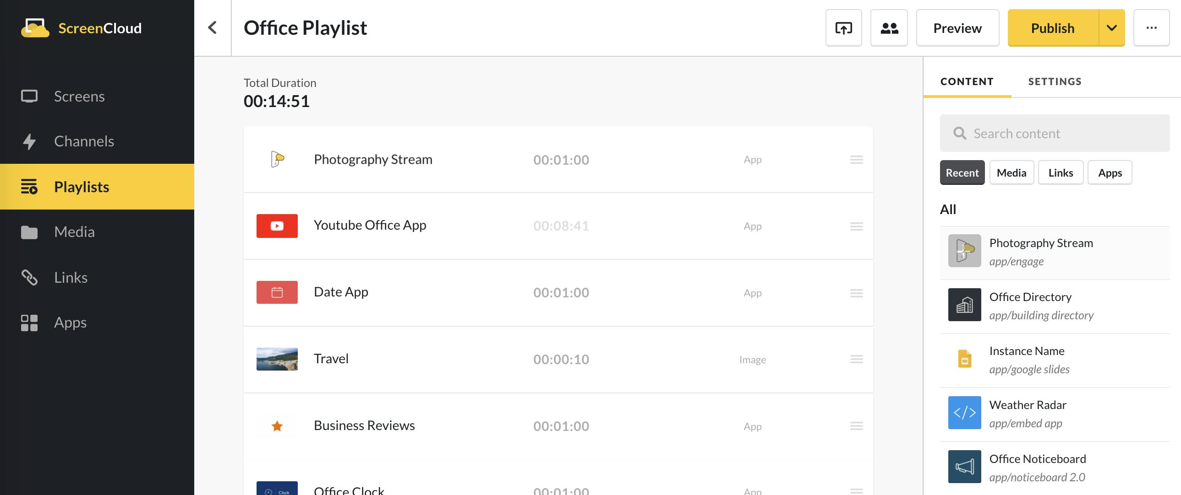Click the Date App calendar icon
Viewport: 1181px width, 495px height.
[x=277, y=292]
